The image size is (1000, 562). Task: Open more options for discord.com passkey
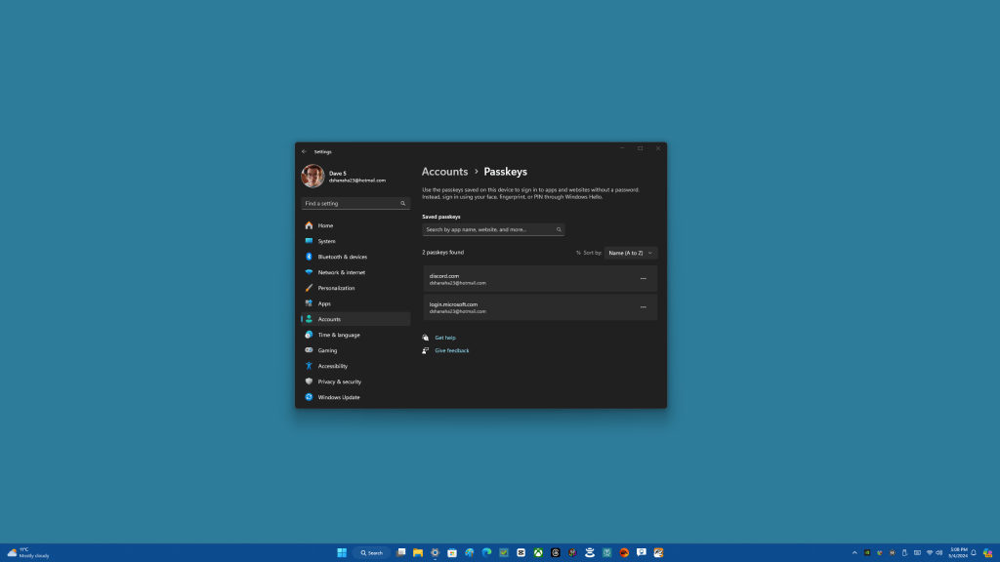tap(644, 278)
